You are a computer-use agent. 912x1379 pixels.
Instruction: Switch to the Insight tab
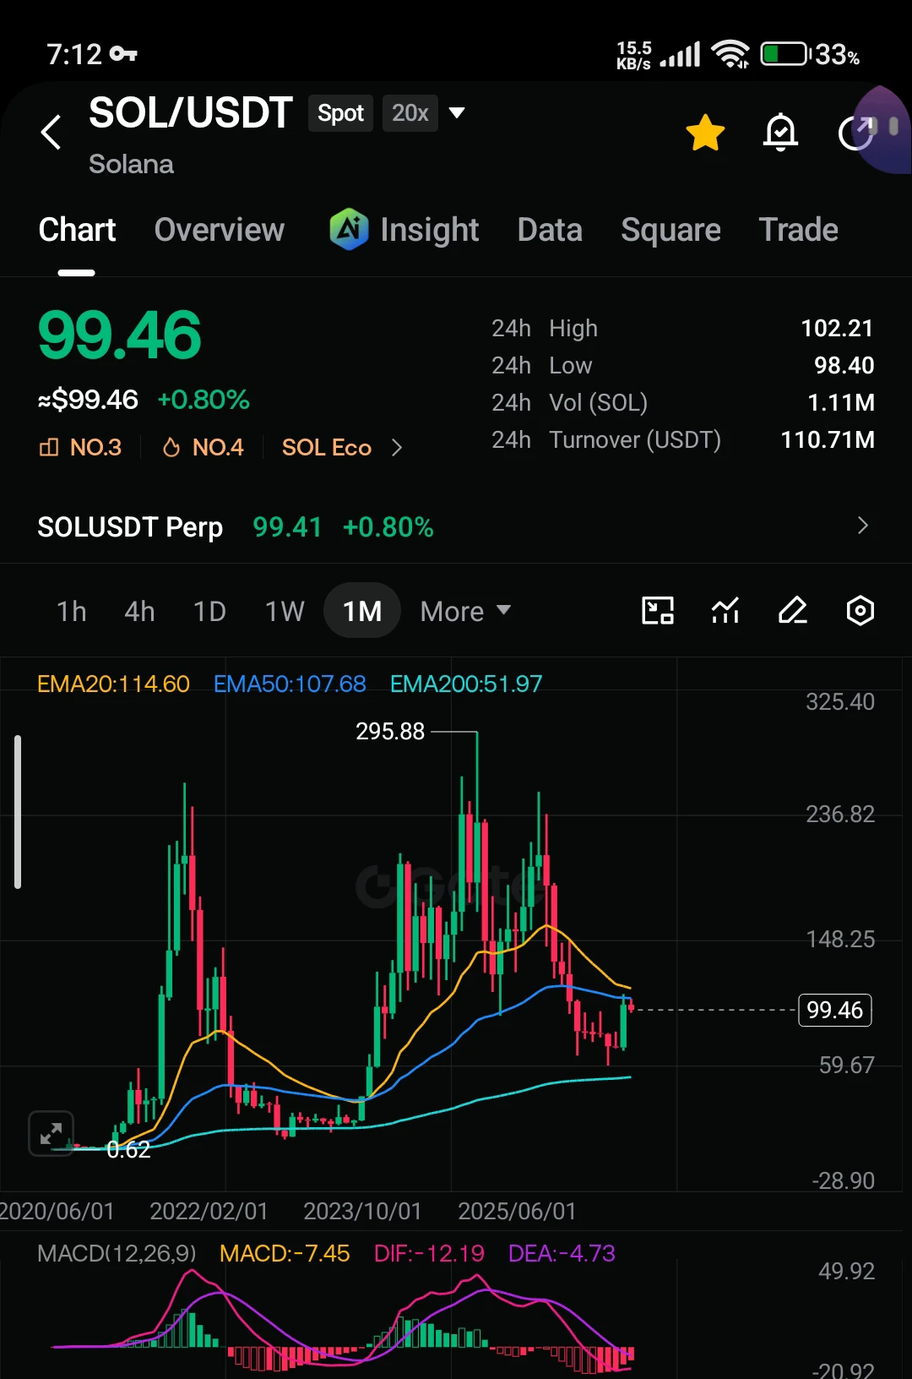[429, 230]
